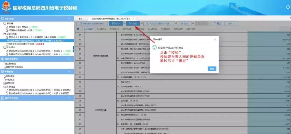The height and width of the screenshot is (134, 291).
Task: Collapse the 缴款信息管理 sidebar section
Action: pyautogui.click(x=69, y=59)
